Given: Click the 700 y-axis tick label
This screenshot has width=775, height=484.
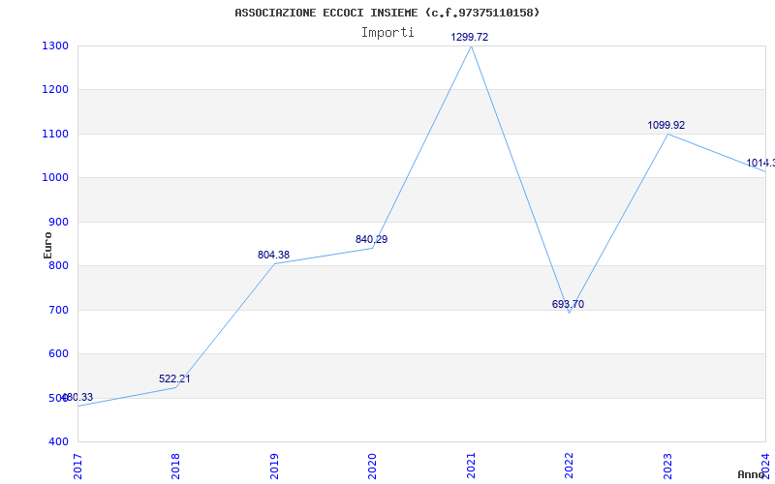Looking at the screenshot, I should click(x=58, y=310).
